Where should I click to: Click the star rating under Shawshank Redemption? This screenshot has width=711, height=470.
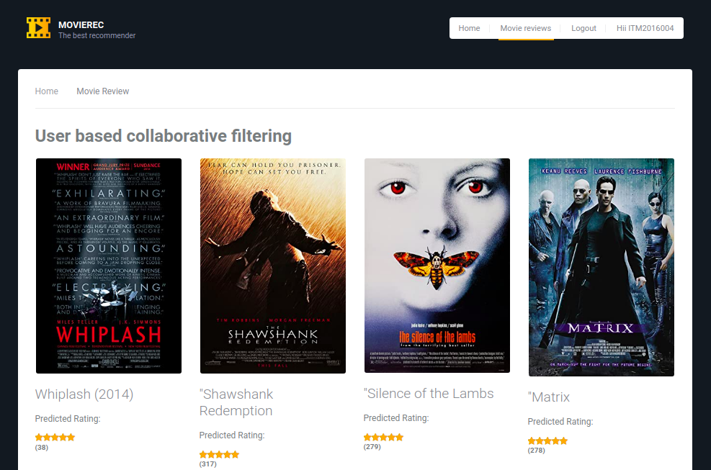click(219, 455)
